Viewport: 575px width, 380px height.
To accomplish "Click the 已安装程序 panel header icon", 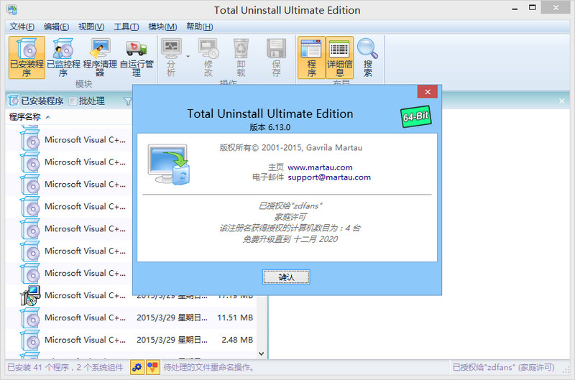I will point(13,101).
